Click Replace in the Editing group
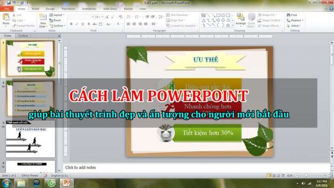The width and height of the screenshot is (334, 188). 296,20
